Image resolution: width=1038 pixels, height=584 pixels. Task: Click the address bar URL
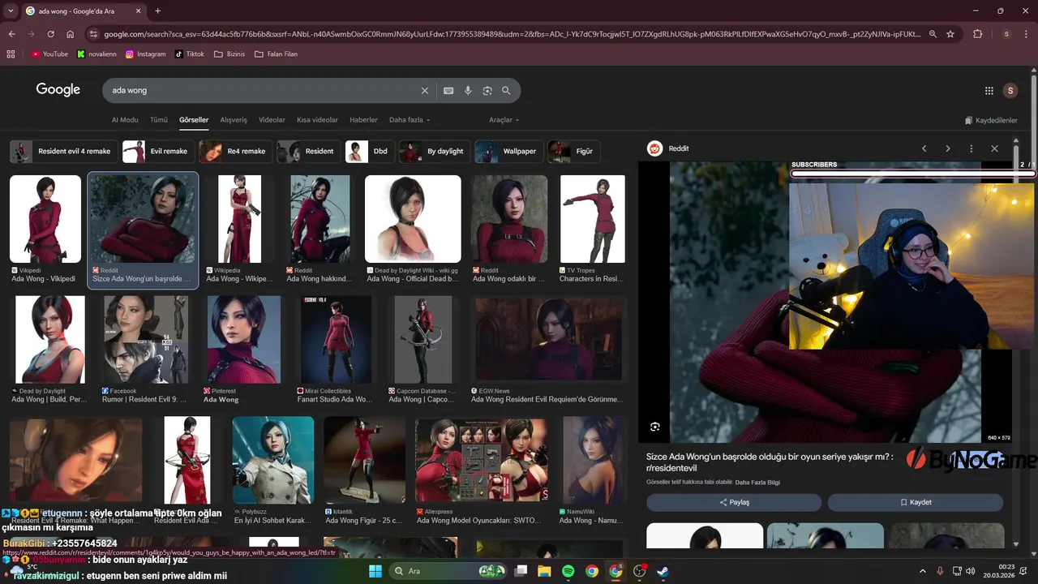click(x=511, y=34)
